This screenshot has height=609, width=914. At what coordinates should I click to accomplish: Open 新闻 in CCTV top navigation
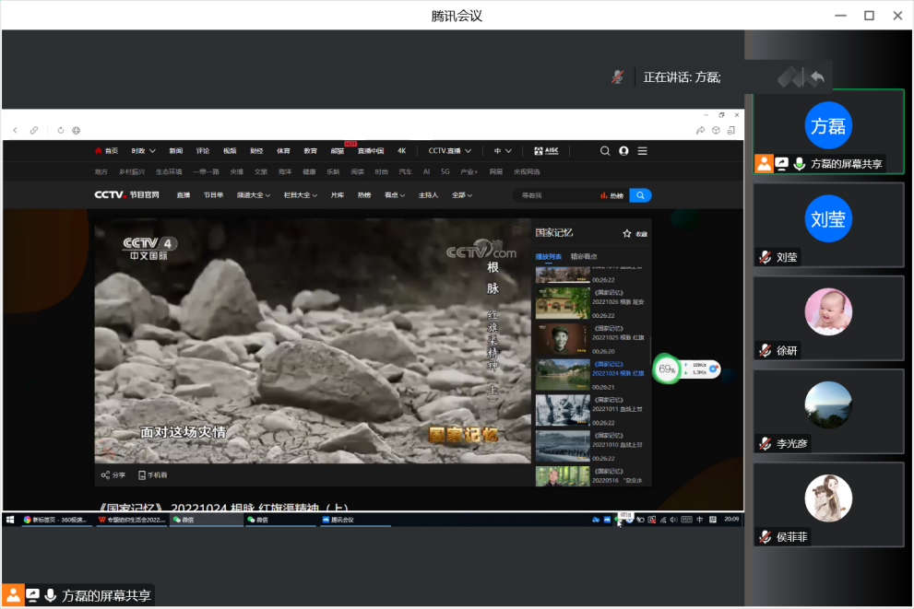176,151
